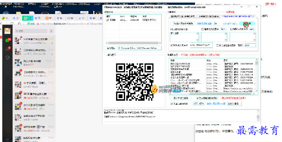Select the blue-text active function tab
Screen dimensions: 282x142
[238, 16]
